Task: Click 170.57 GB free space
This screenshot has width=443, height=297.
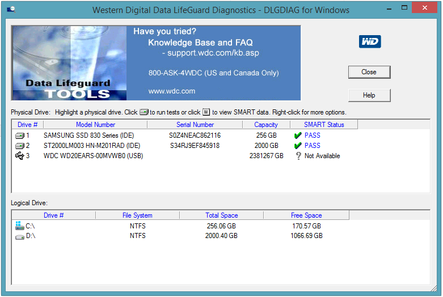Action: click(x=306, y=226)
